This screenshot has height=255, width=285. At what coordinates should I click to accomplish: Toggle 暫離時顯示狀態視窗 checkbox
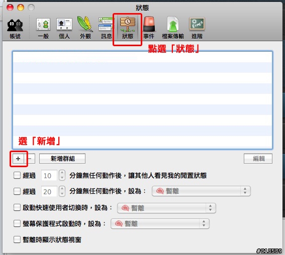pos(17,239)
